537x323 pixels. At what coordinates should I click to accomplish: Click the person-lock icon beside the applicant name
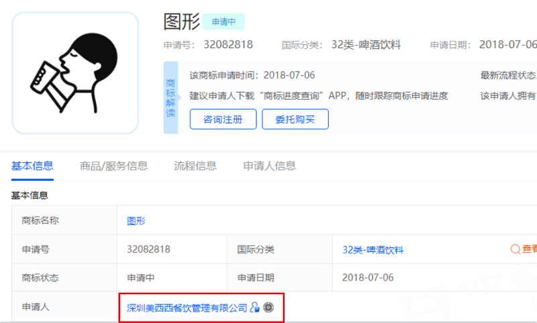point(254,308)
